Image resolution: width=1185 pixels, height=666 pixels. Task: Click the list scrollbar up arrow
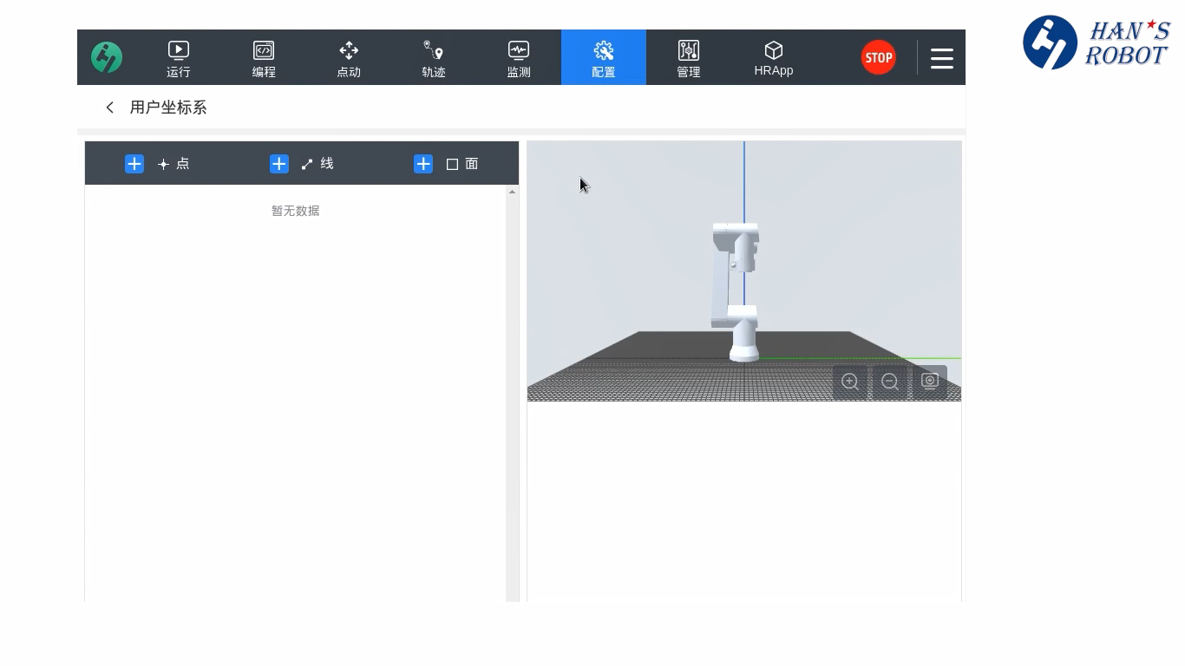(x=512, y=192)
